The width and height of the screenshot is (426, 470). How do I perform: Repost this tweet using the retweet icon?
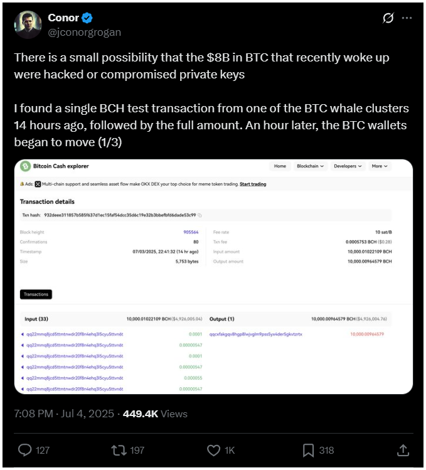(119, 450)
